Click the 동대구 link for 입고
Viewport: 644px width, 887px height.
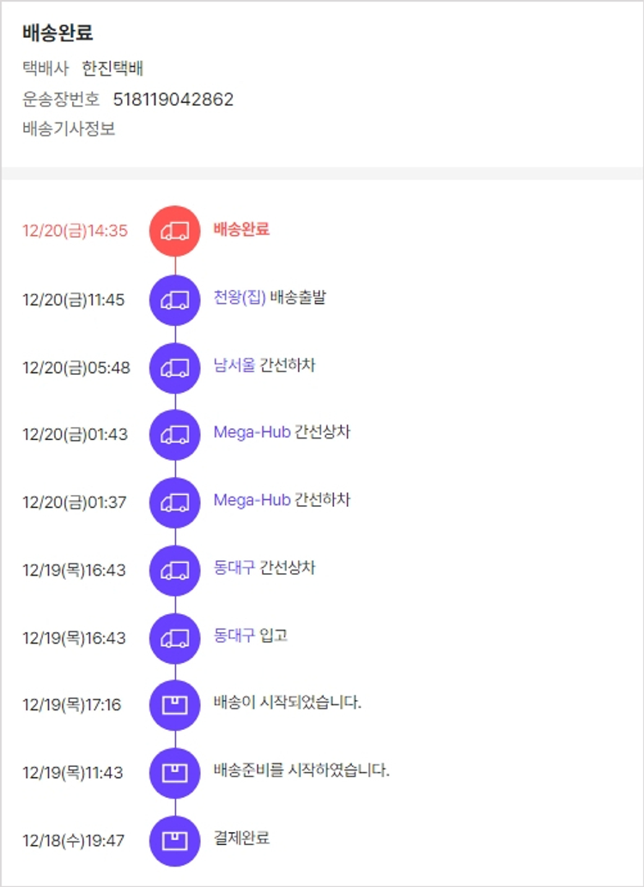(x=234, y=636)
